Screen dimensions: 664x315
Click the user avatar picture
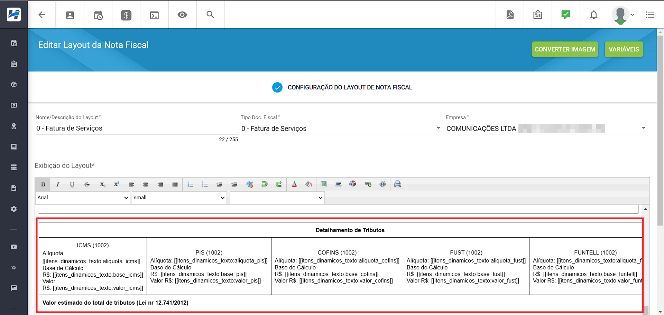tap(620, 15)
